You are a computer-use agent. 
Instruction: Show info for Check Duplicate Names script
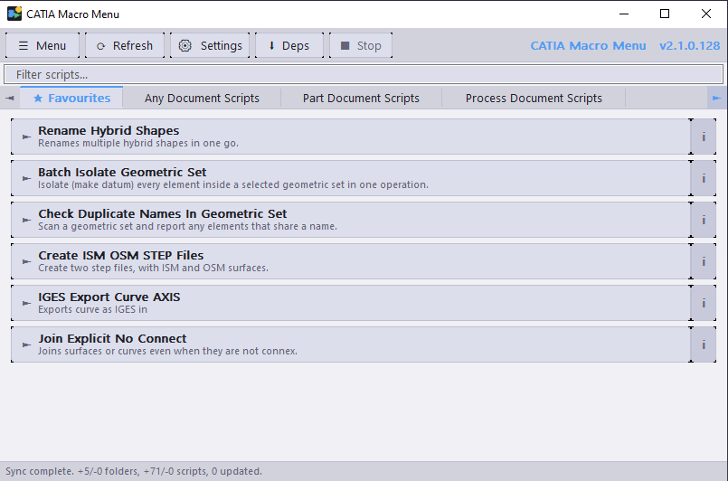point(704,220)
